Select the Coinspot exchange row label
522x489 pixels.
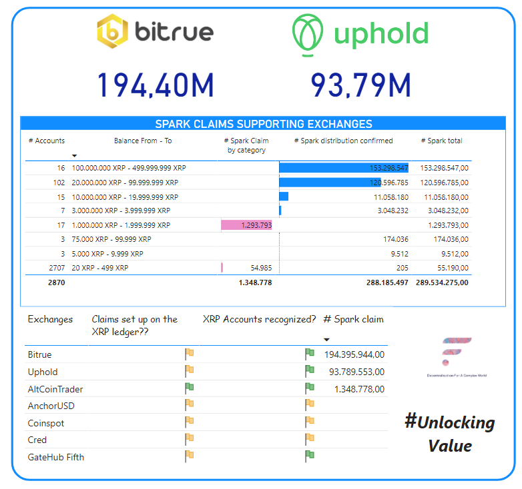(x=45, y=423)
